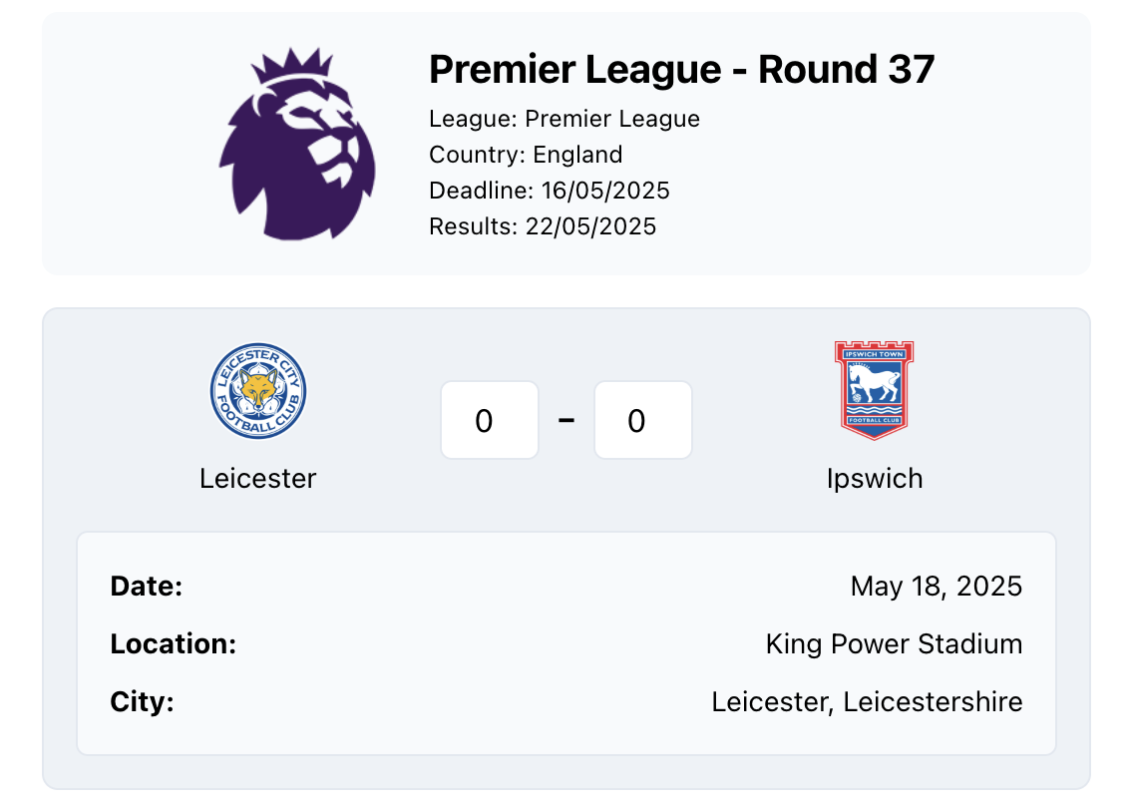Click the Premier League - Round 37 heading
This screenshot has width=1131, height=812.
point(681,70)
